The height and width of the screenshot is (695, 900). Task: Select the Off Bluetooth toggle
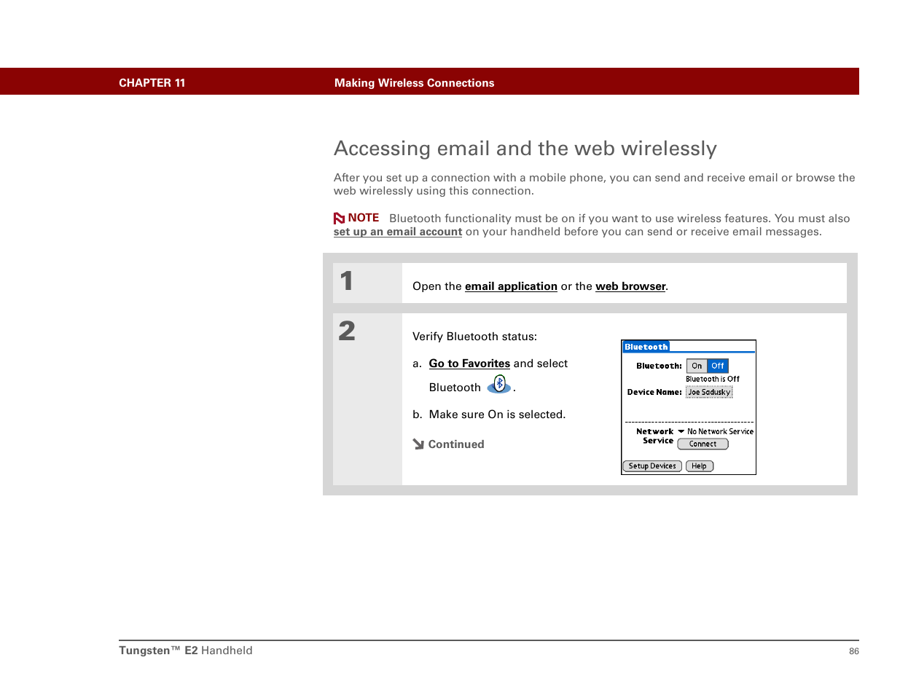point(718,366)
